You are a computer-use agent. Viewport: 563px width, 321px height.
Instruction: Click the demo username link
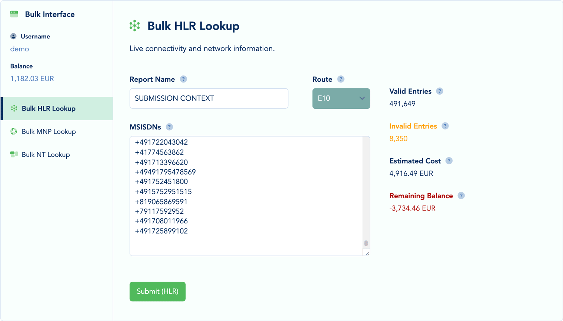[x=20, y=49]
